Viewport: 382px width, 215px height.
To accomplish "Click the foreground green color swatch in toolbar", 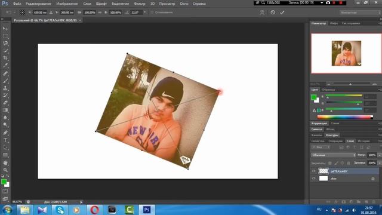I will 4,182.
